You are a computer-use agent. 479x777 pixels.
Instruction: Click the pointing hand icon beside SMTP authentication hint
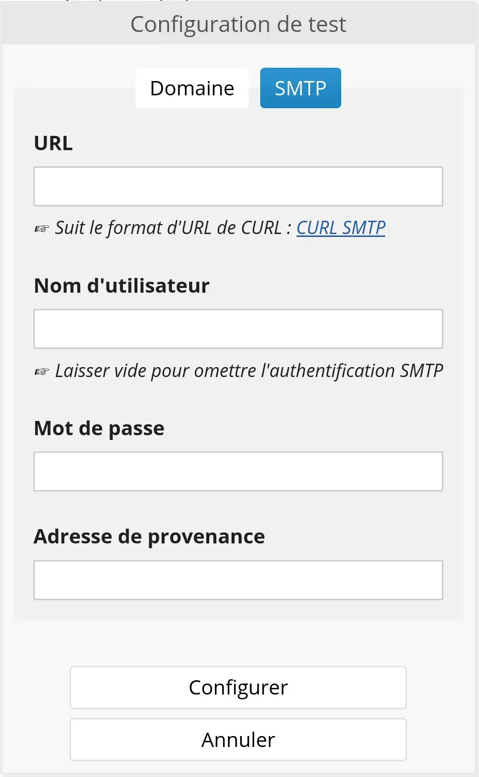click(x=42, y=372)
